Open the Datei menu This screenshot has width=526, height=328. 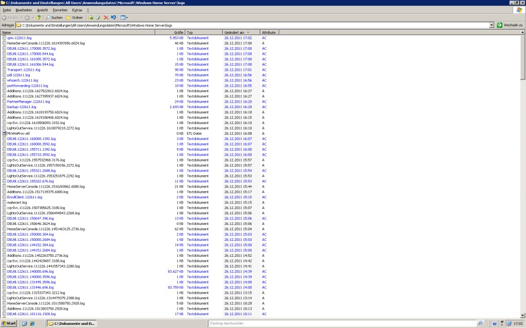7,10
